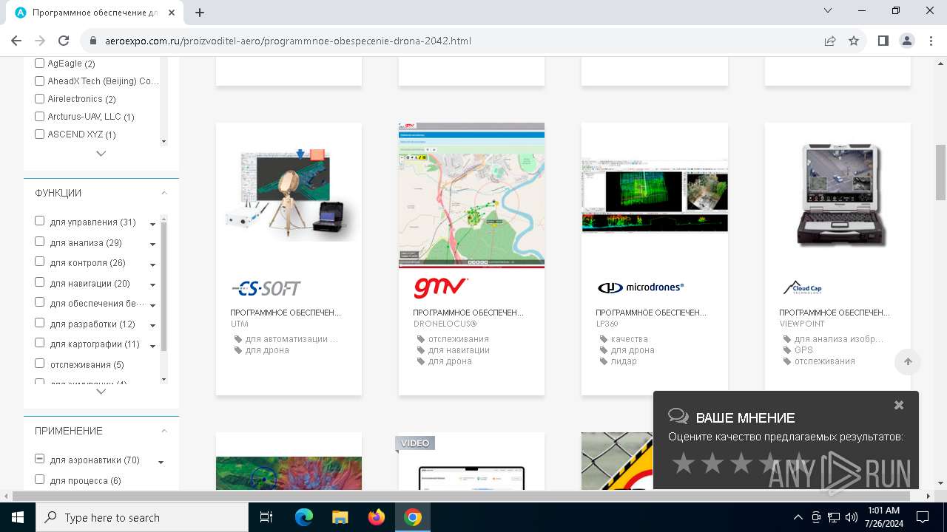Click the page vertical scrollbar thumb
This screenshot has width=947, height=532.
tap(940, 172)
